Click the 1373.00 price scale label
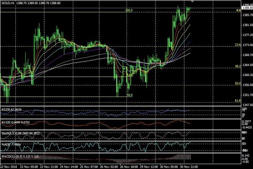Screen dimensions: 253x169 pos(248,45)
